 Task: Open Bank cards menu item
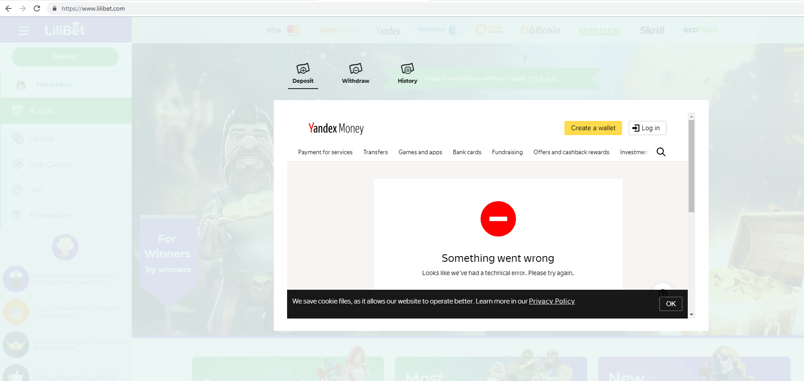(467, 152)
